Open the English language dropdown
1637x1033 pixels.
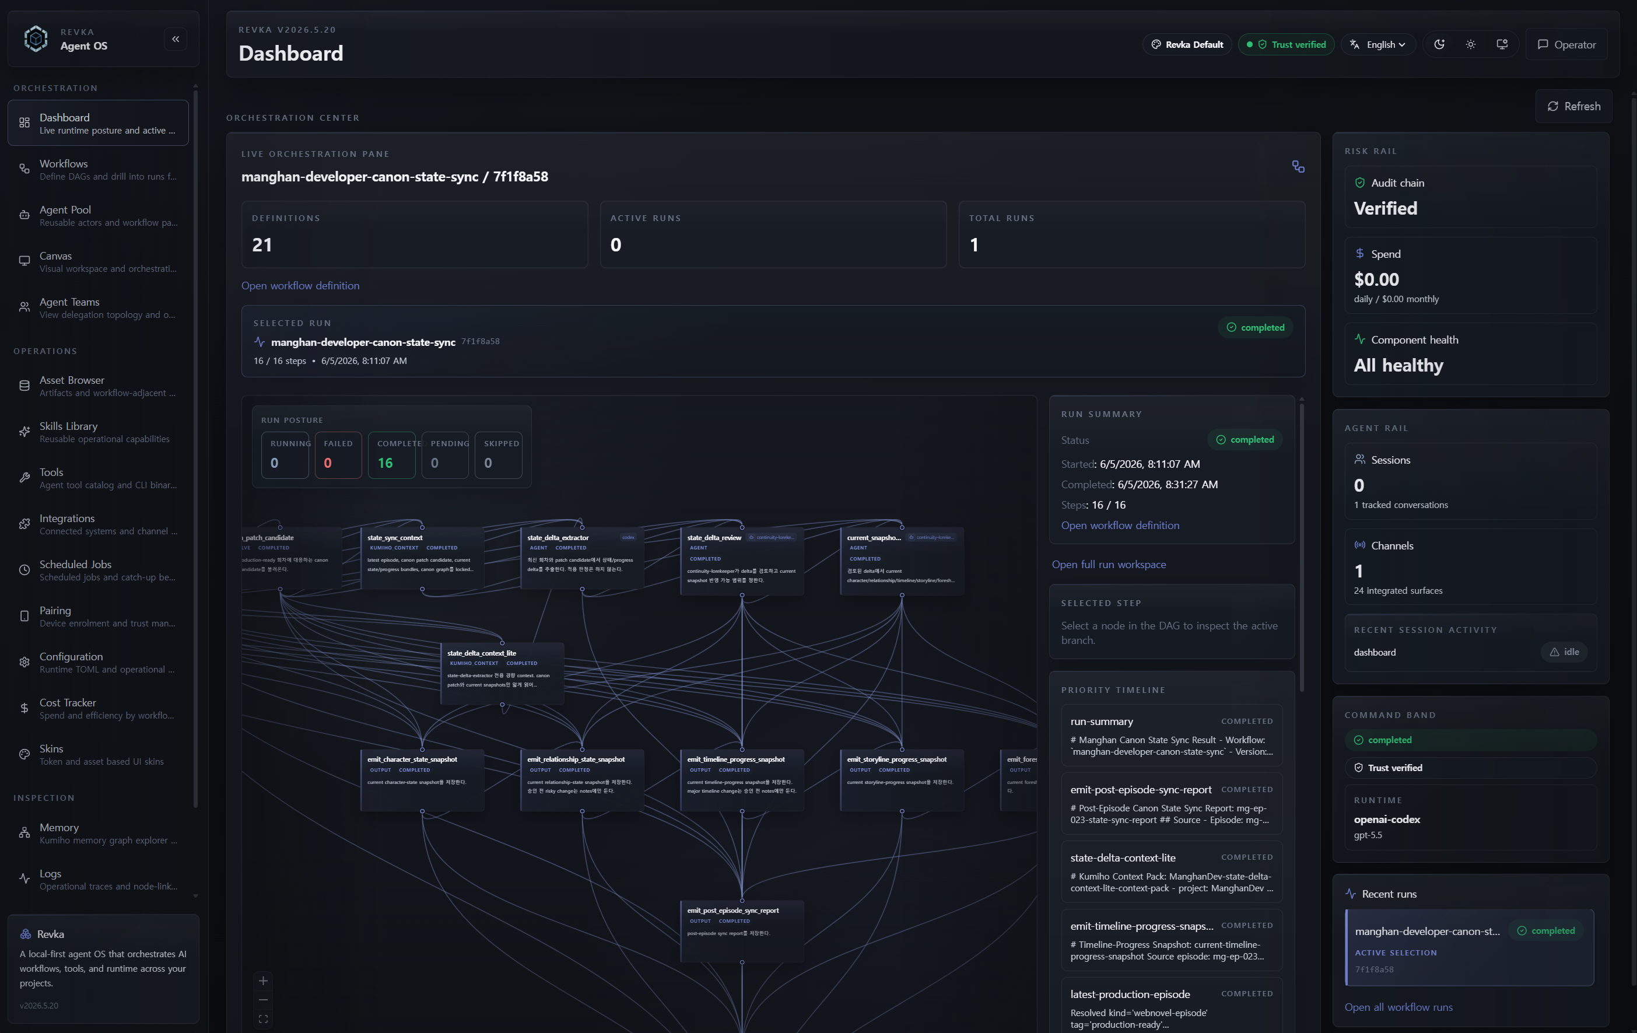1378,44
